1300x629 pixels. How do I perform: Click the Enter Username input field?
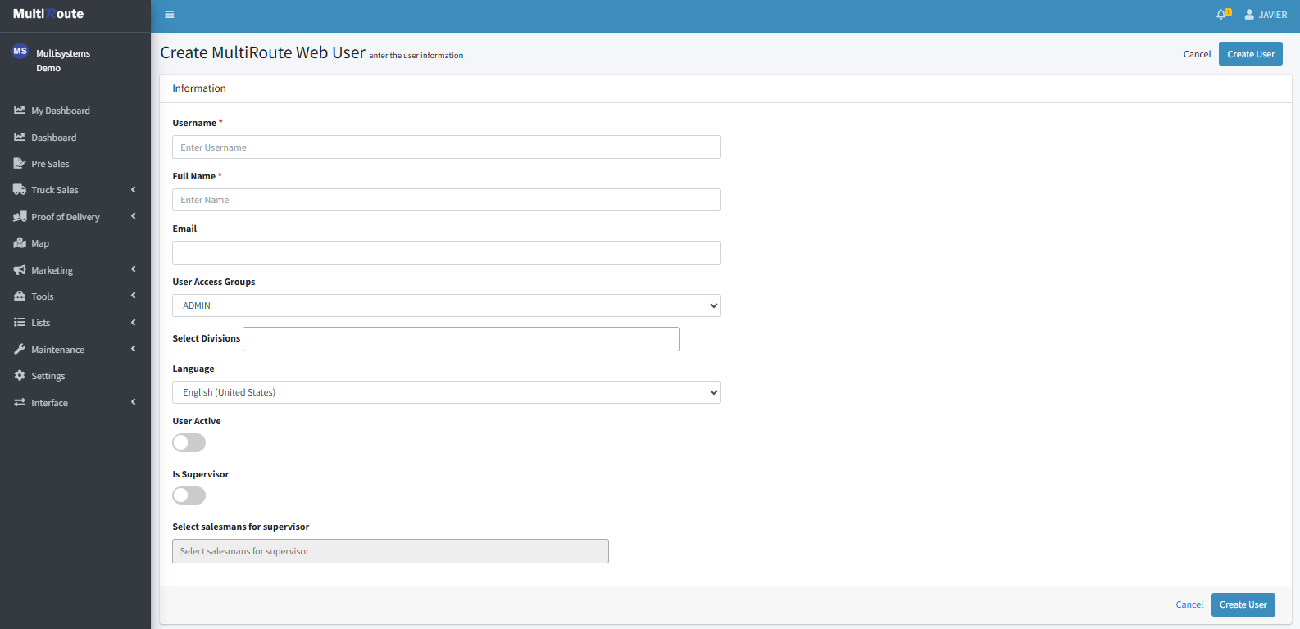446,147
